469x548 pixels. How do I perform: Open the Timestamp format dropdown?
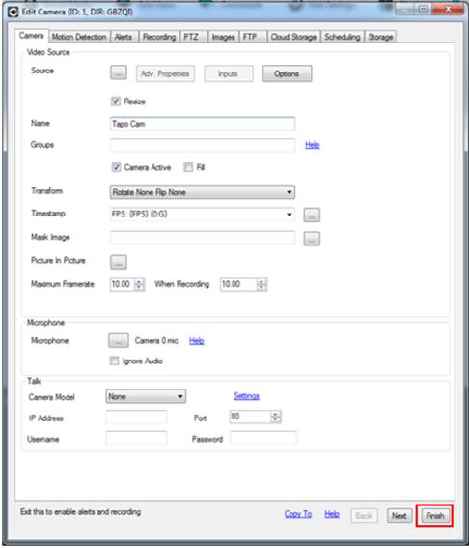(x=203, y=214)
